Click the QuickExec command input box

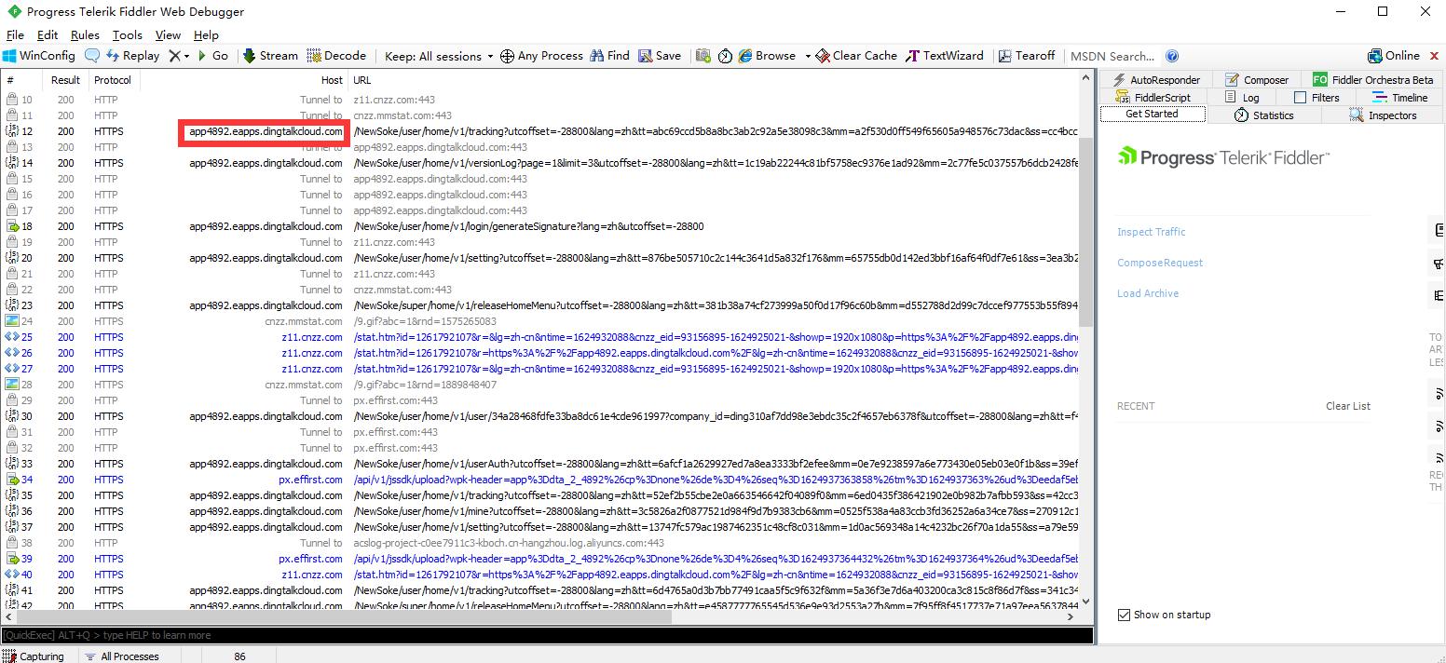546,635
